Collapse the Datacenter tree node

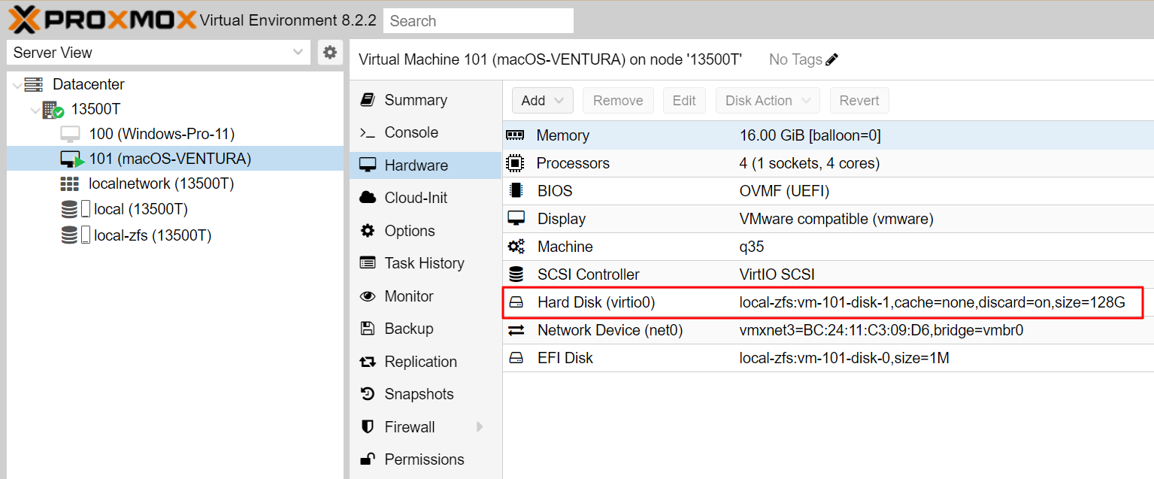click(x=17, y=85)
